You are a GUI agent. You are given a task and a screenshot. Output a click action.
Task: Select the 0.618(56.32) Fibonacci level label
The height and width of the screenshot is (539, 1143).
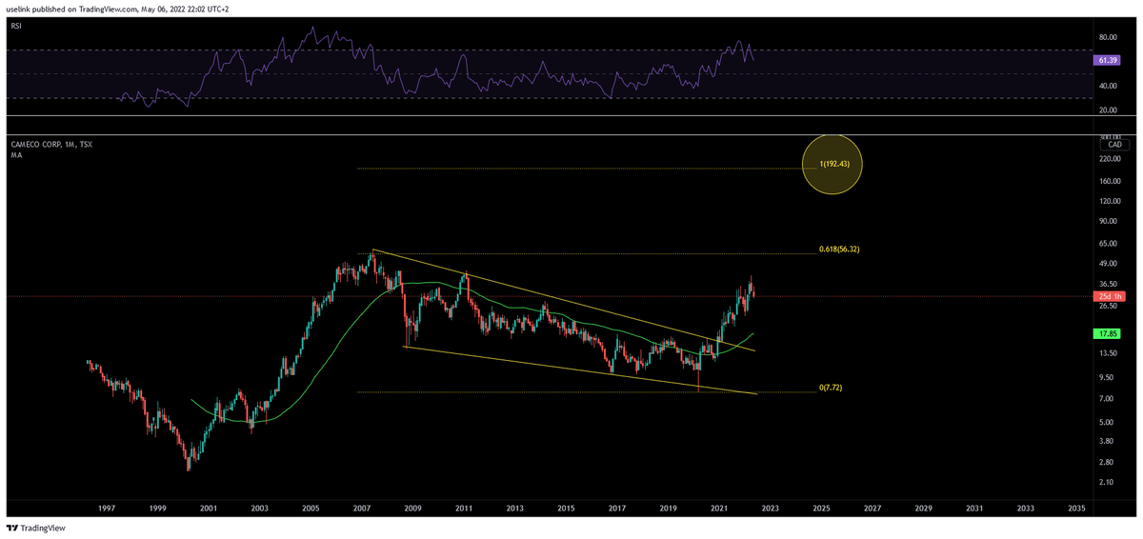click(840, 250)
